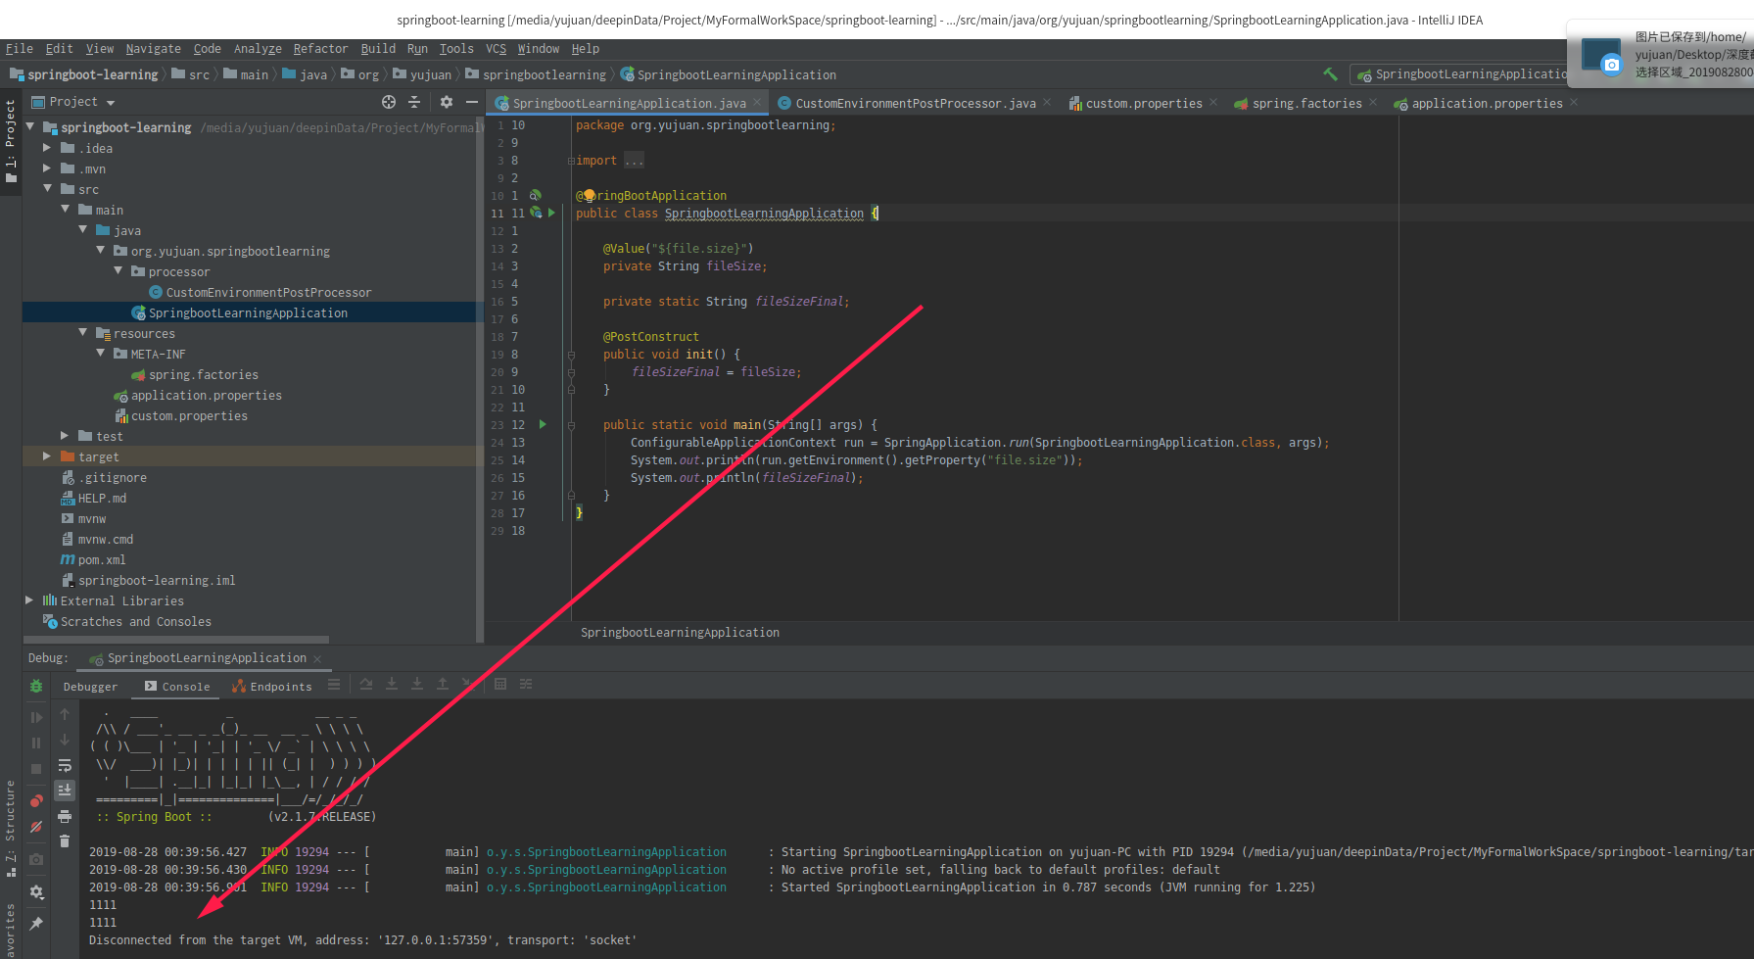Switch to spring.factories editor tab
Screen dimensions: 1754x959
tap(1306, 103)
